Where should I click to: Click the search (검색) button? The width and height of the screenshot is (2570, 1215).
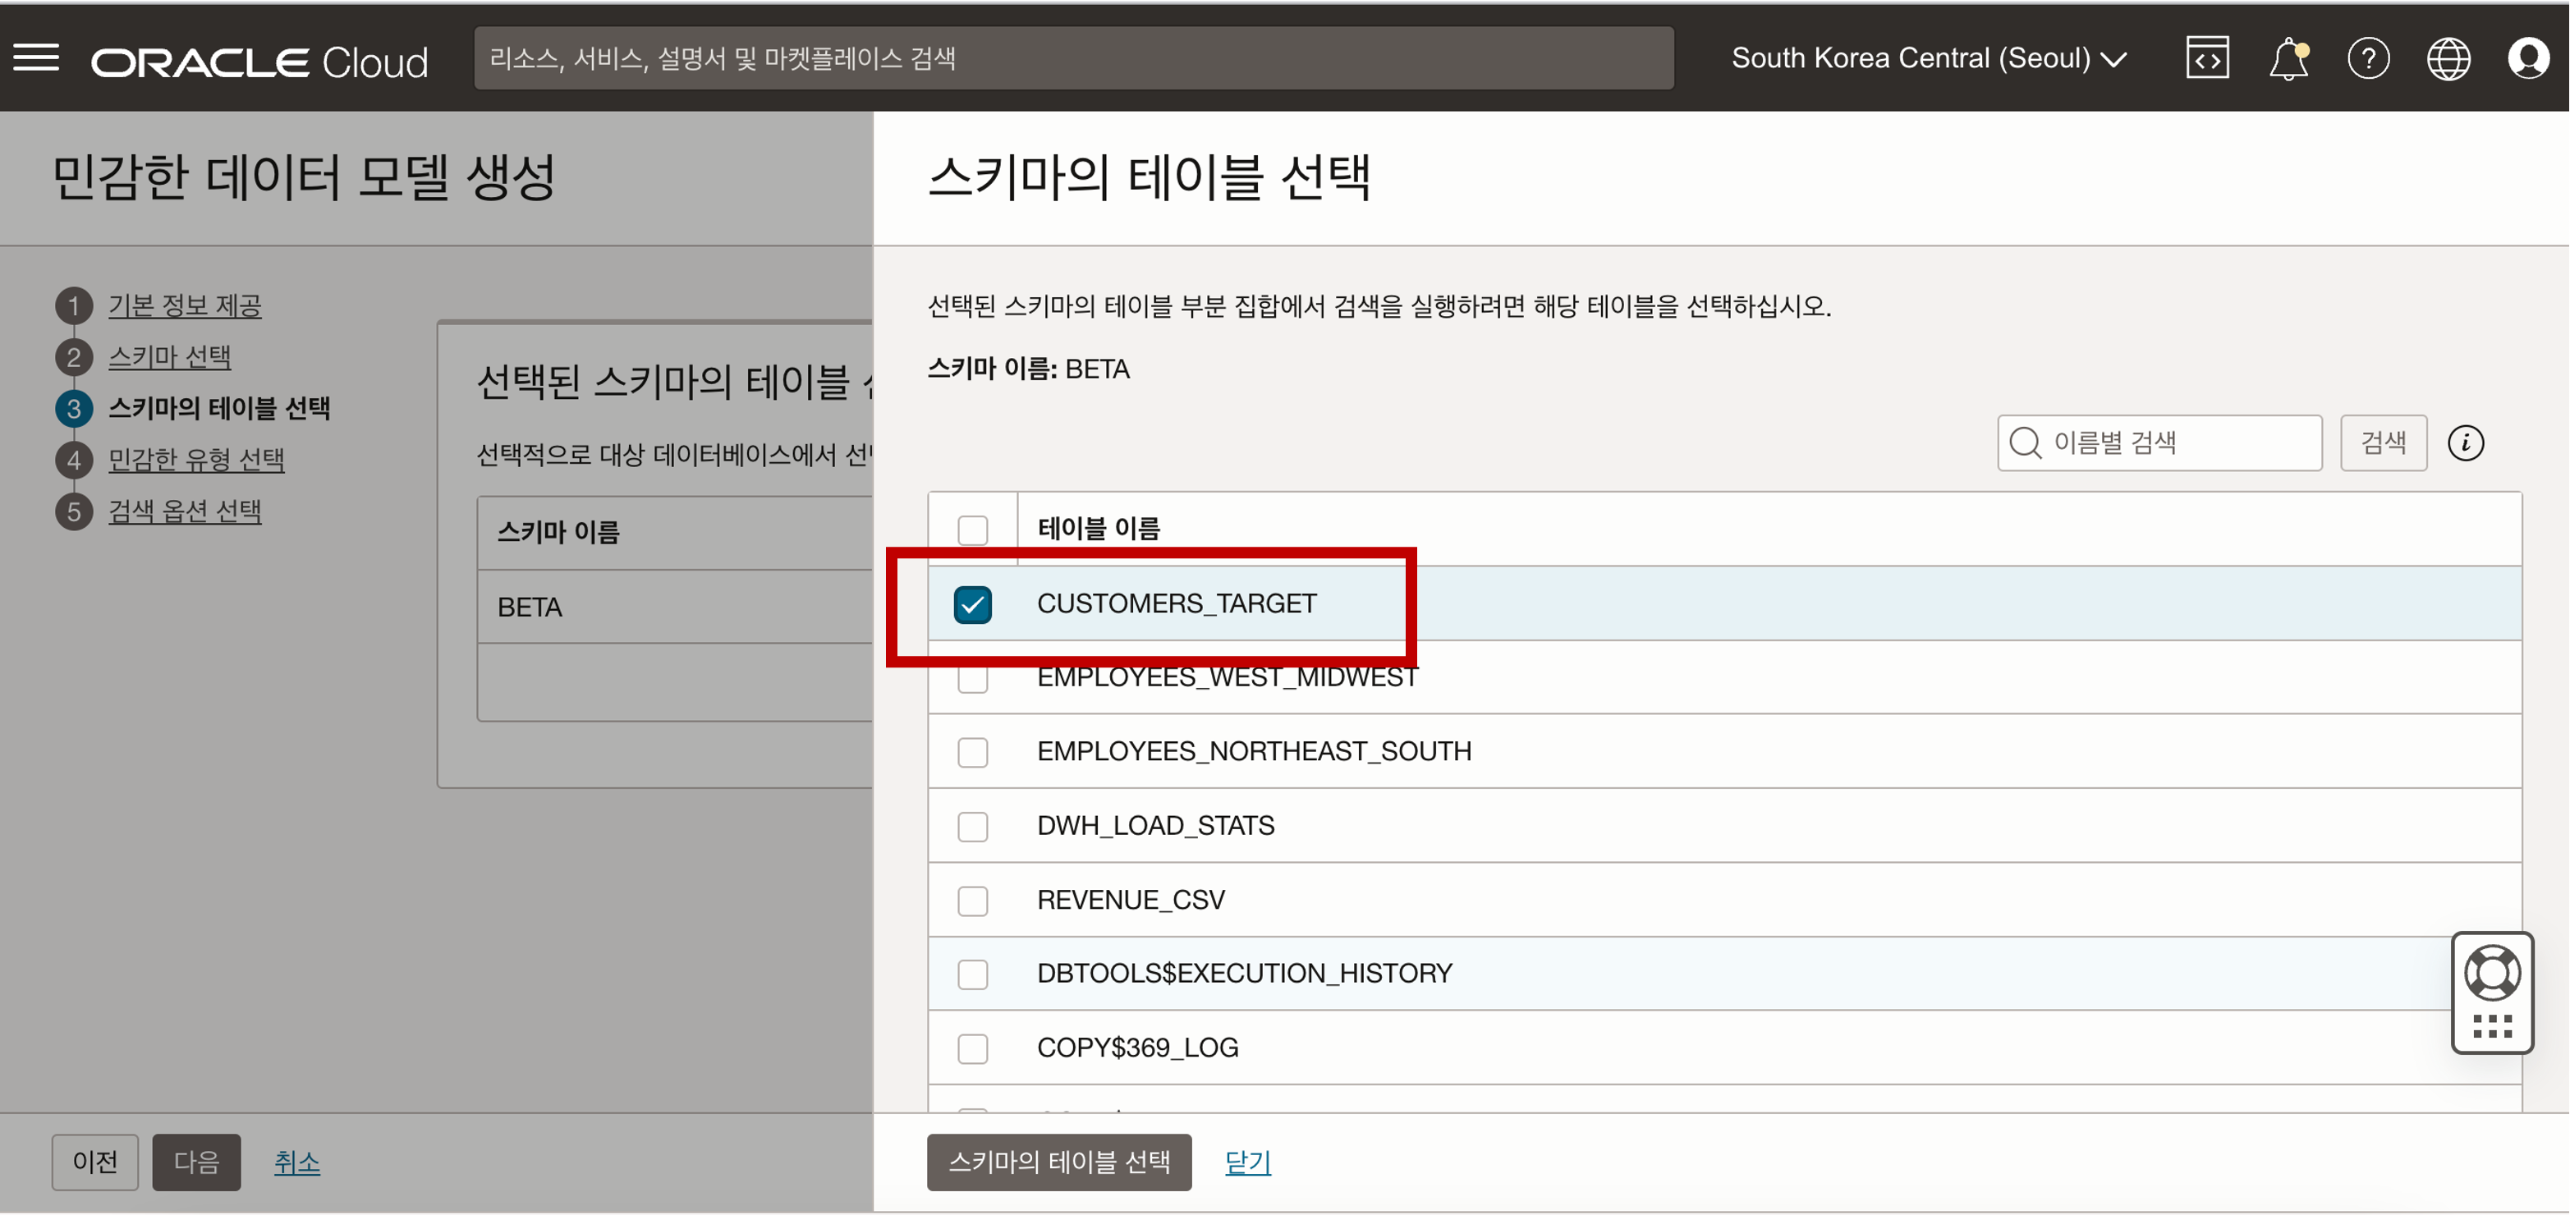[x=2384, y=443]
